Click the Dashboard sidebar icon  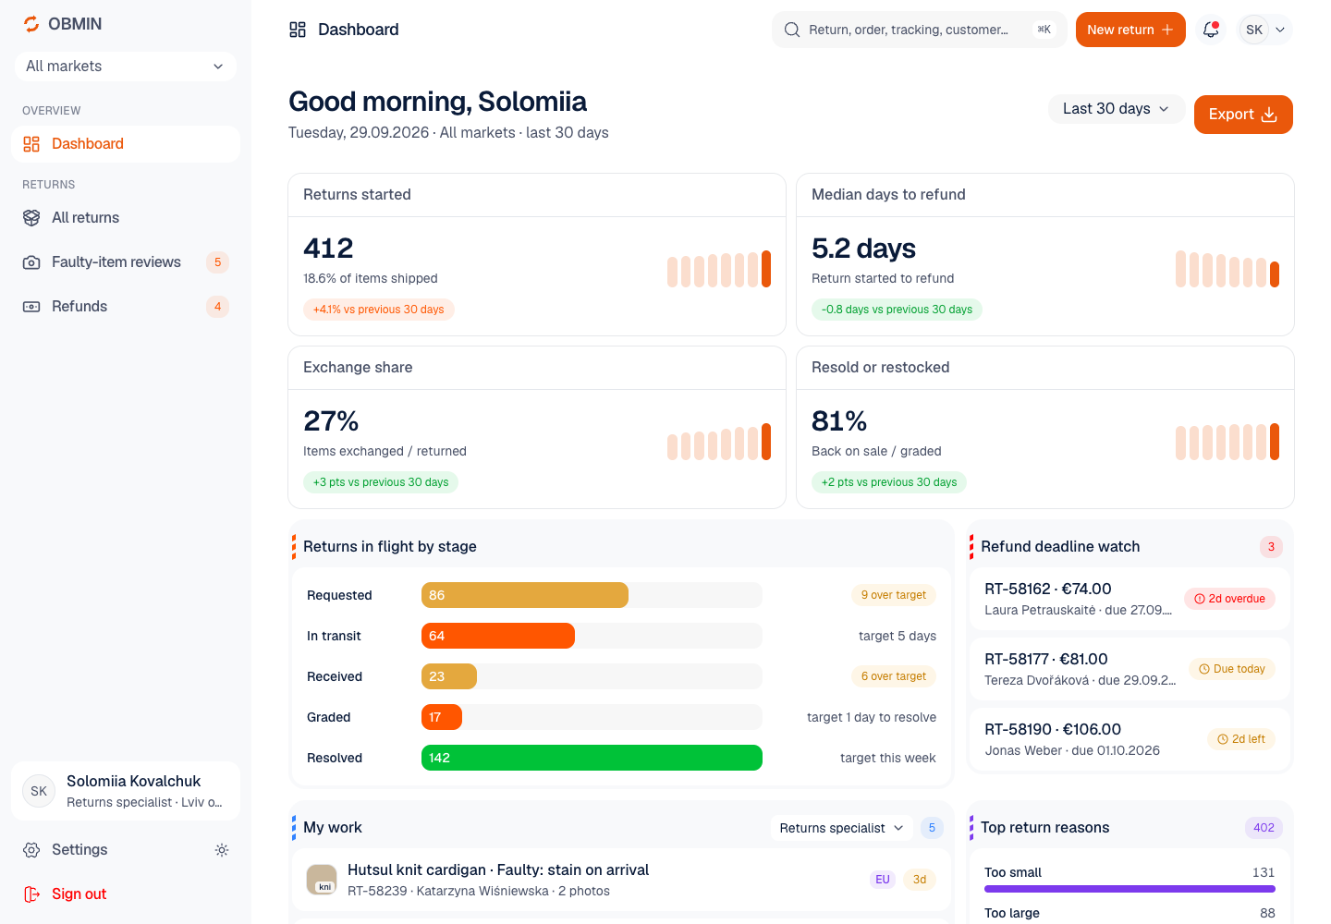tap(31, 144)
